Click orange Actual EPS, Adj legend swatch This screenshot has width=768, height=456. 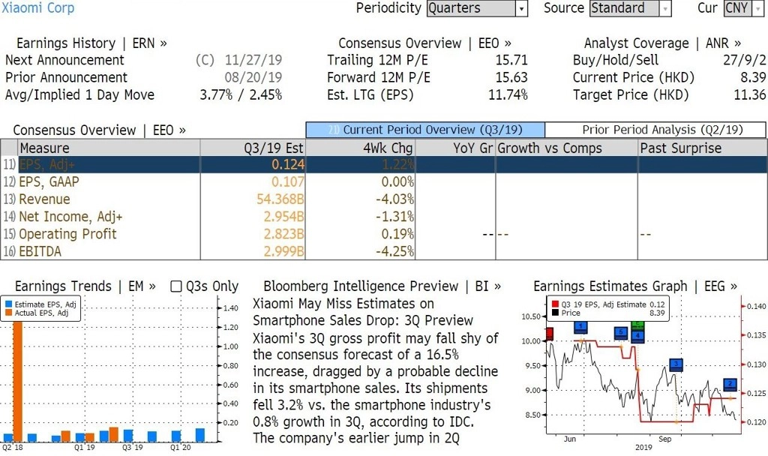pos(7,313)
